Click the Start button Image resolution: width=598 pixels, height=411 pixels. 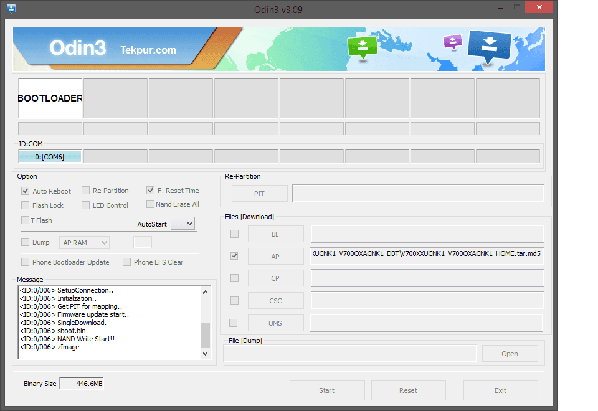coord(327,390)
